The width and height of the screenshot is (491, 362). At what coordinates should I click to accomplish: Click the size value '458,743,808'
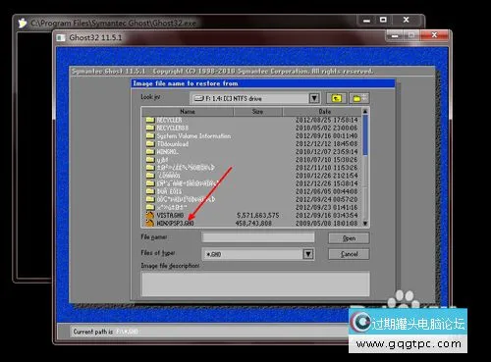click(253, 223)
